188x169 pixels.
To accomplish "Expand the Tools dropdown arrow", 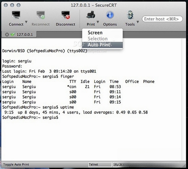I will (138, 22).
